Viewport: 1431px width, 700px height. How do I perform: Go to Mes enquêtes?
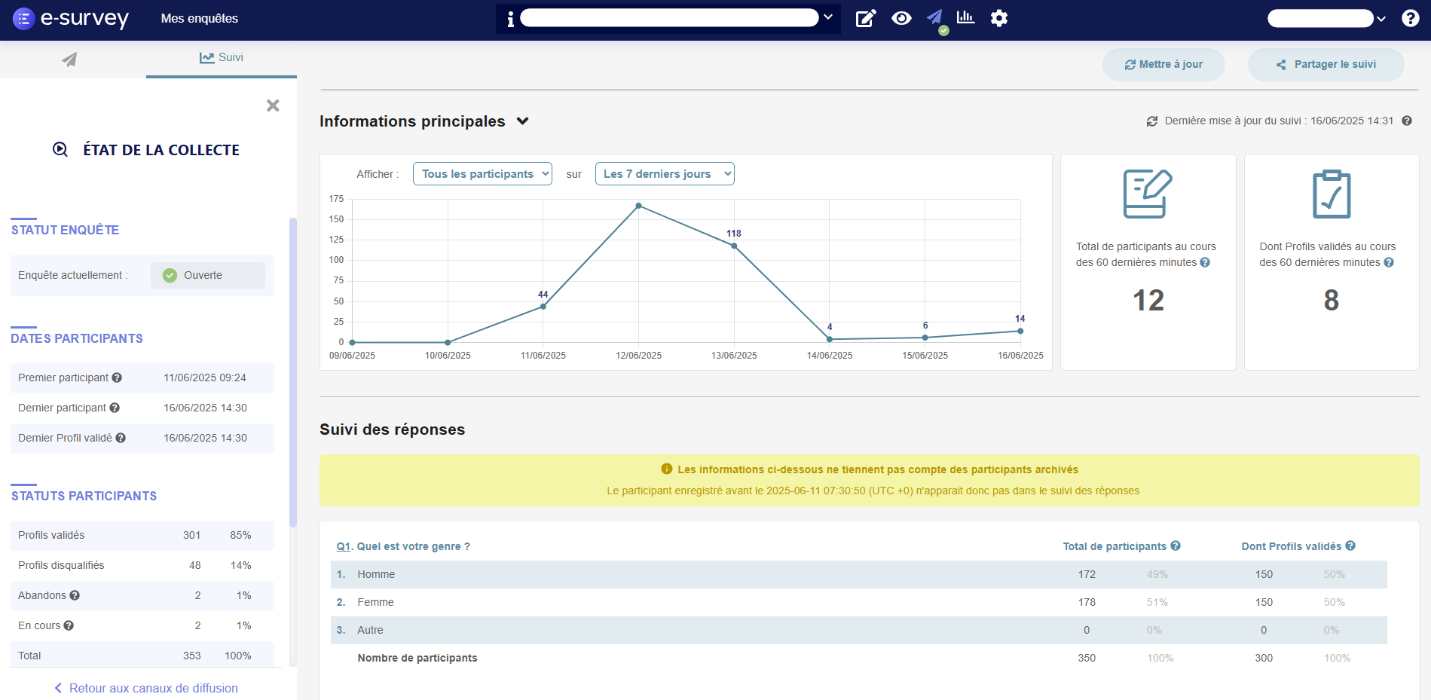tap(198, 18)
